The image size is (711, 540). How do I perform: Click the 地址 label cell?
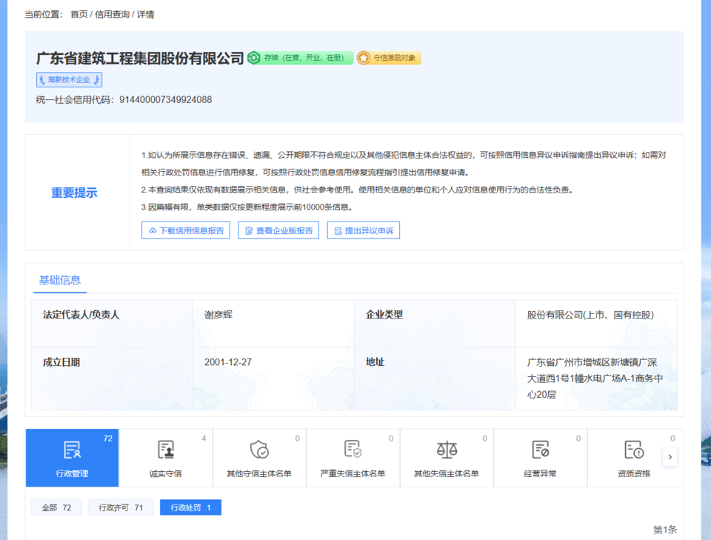click(x=435, y=379)
